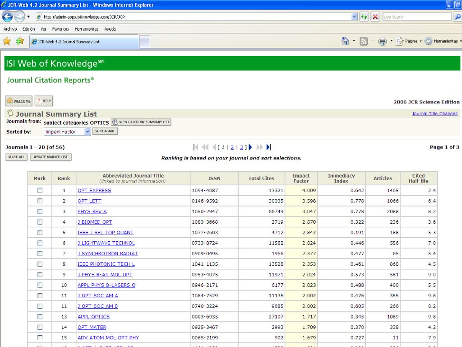
Task: Select the J SYNCHROTRON RADIAT checkbox
Action: [40, 253]
